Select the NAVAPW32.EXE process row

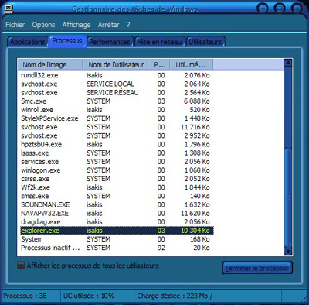pos(115,214)
